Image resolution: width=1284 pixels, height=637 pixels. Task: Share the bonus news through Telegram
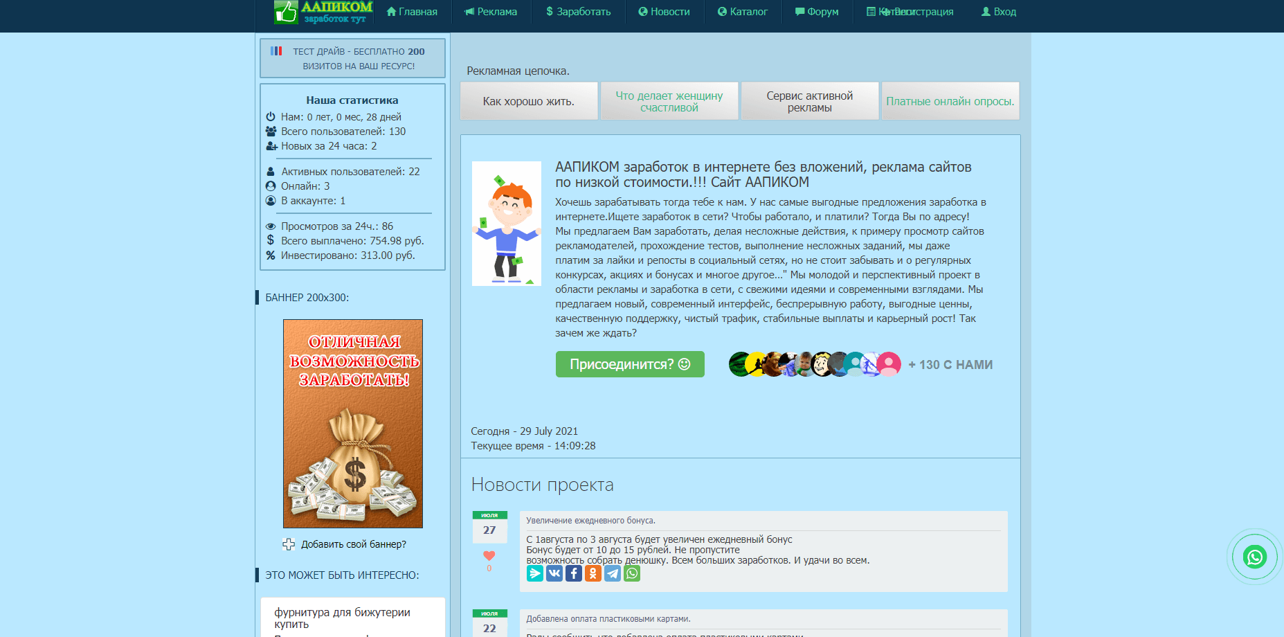tap(613, 573)
